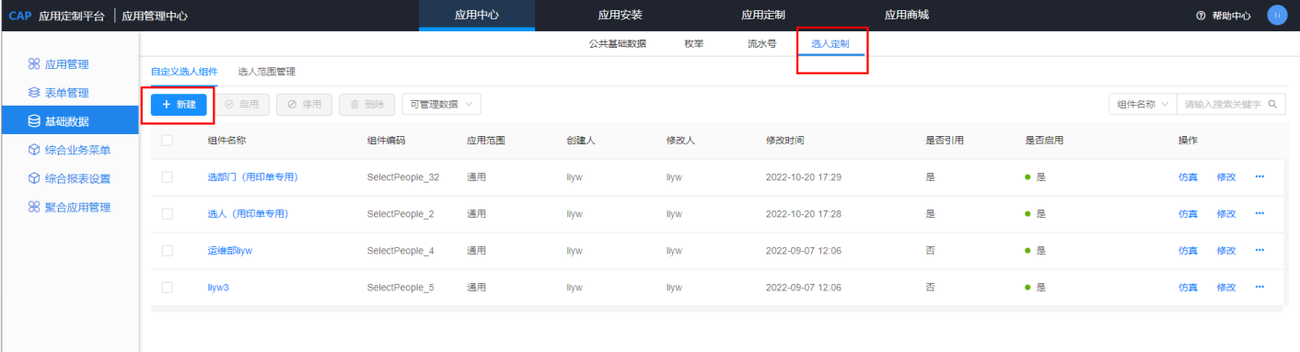Click 仿真 link for 选人（用印单专用）
This screenshot has height=352, width=1300.
pyautogui.click(x=1188, y=213)
